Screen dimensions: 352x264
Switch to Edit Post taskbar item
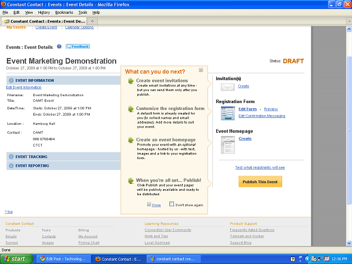coord(64,259)
